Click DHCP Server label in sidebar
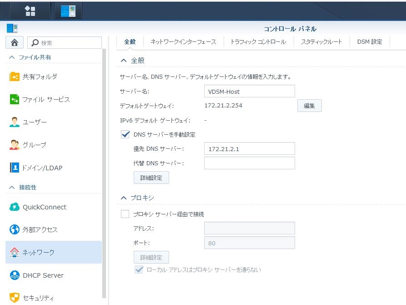The width and height of the screenshot is (406, 305). coord(43,275)
